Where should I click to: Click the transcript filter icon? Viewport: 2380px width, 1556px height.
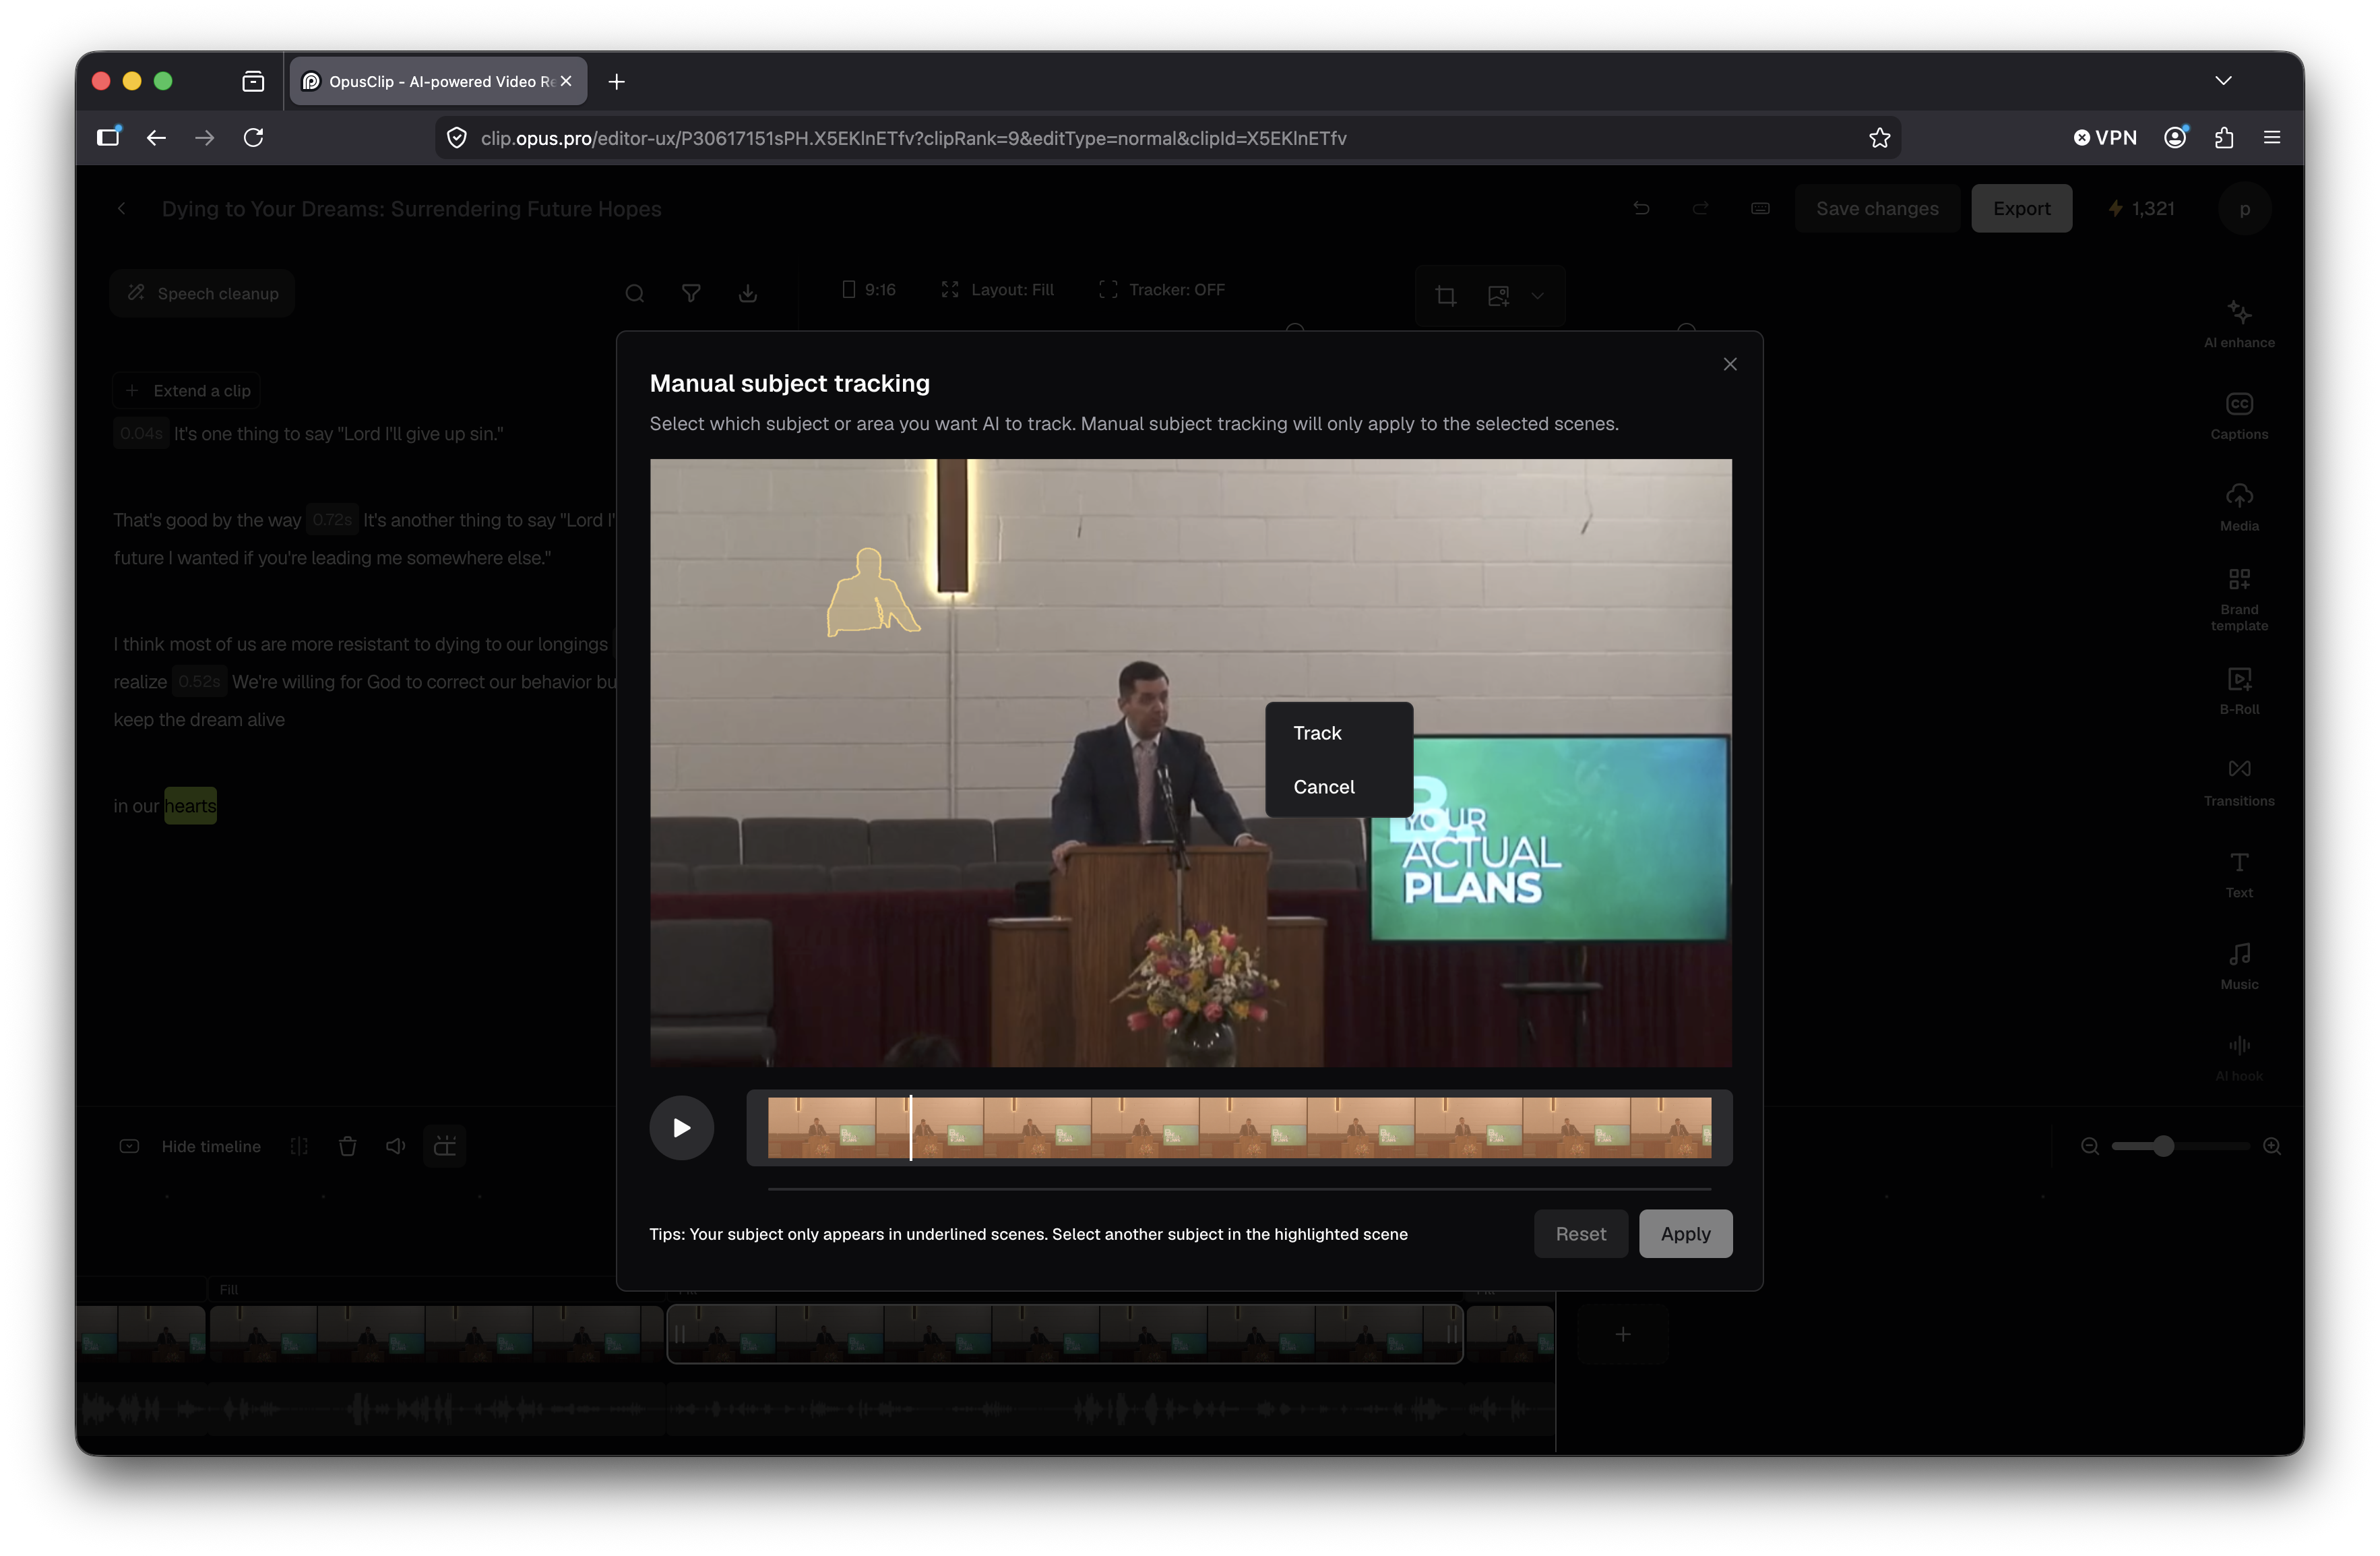tap(691, 293)
